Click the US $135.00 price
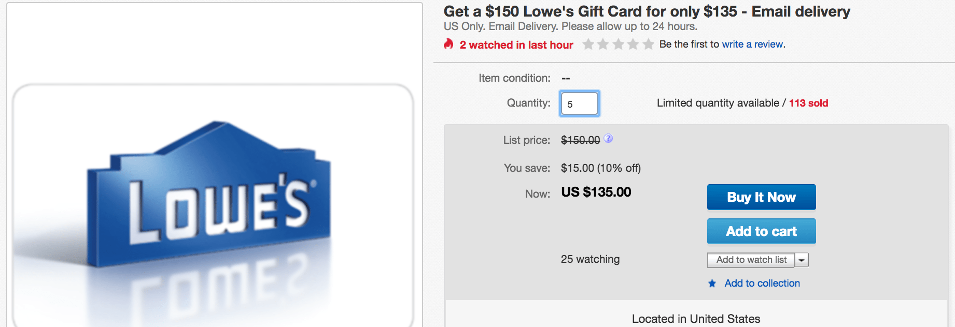This screenshot has height=327, width=955. [x=596, y=192]
